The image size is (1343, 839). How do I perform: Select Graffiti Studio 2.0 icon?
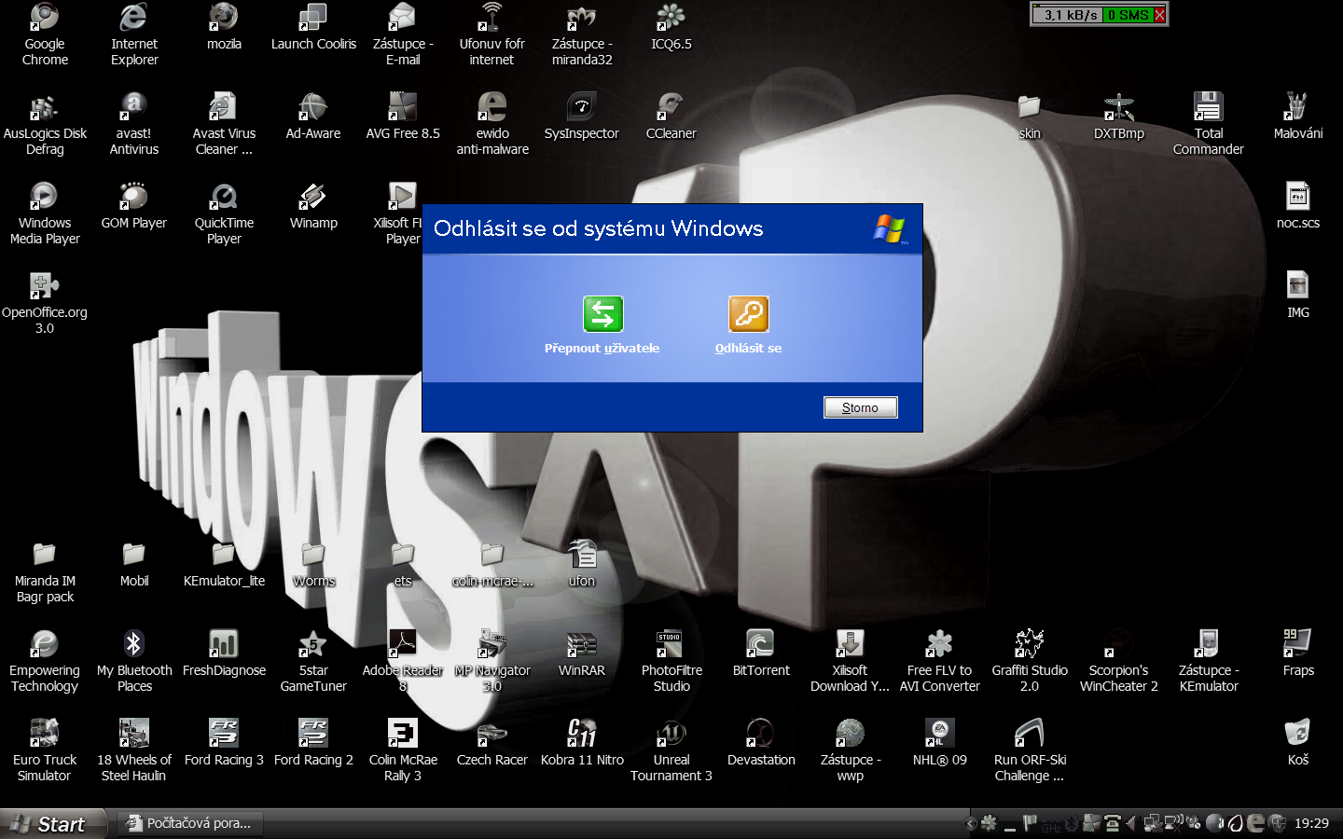(x=1030, y=644)
